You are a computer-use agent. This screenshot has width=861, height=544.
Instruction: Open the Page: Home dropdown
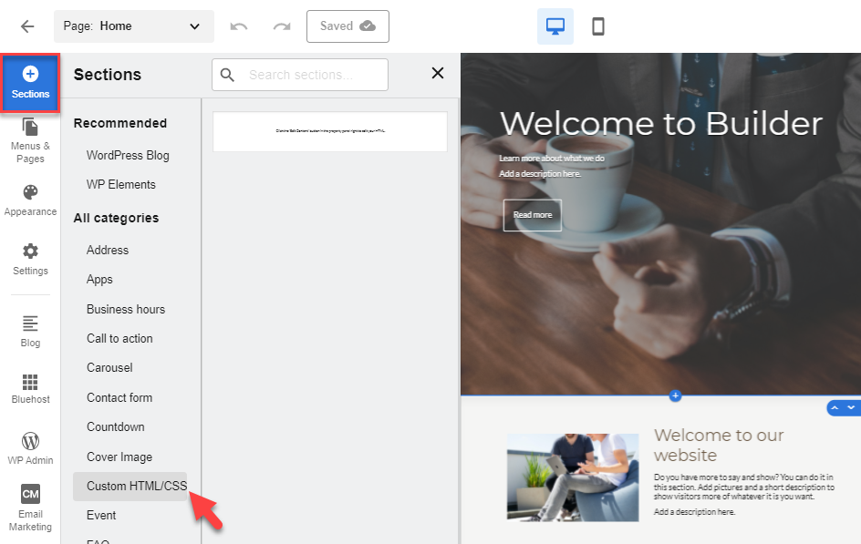[x=133, y=26]
